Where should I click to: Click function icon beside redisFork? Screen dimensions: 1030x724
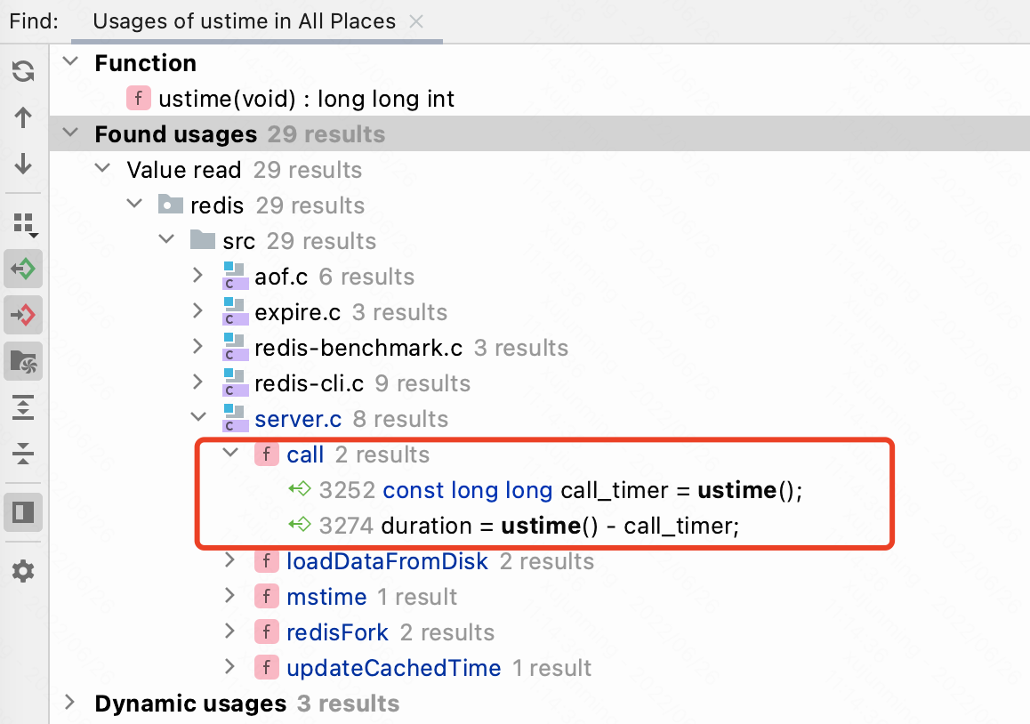pyautogui.click(x=267, y=632)
